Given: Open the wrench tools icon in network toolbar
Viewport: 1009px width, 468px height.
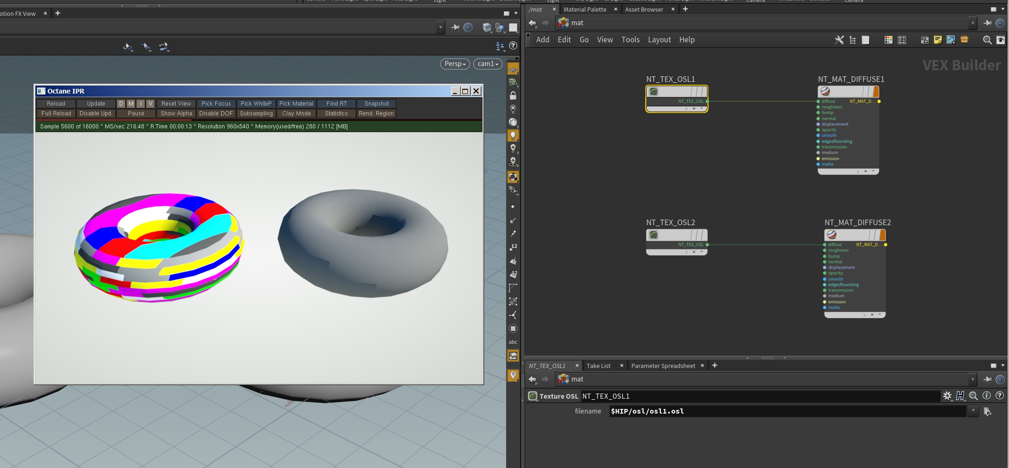Looking at the screenshot, I should click(839, 40).
